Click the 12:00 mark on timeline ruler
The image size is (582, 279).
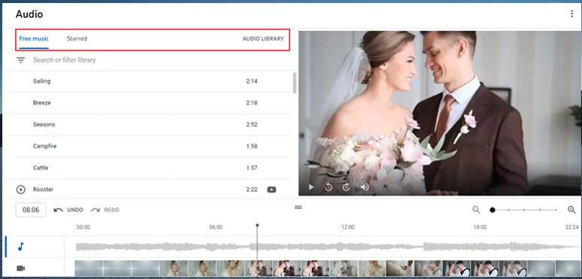pos(348,227)
